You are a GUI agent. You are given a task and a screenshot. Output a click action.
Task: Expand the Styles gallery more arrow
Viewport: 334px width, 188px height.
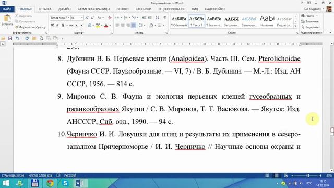tap(295, 27)
